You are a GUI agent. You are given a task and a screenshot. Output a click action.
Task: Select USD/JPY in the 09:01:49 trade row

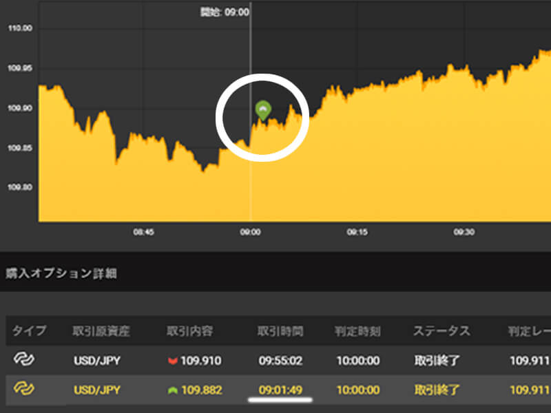click(97, 390)
